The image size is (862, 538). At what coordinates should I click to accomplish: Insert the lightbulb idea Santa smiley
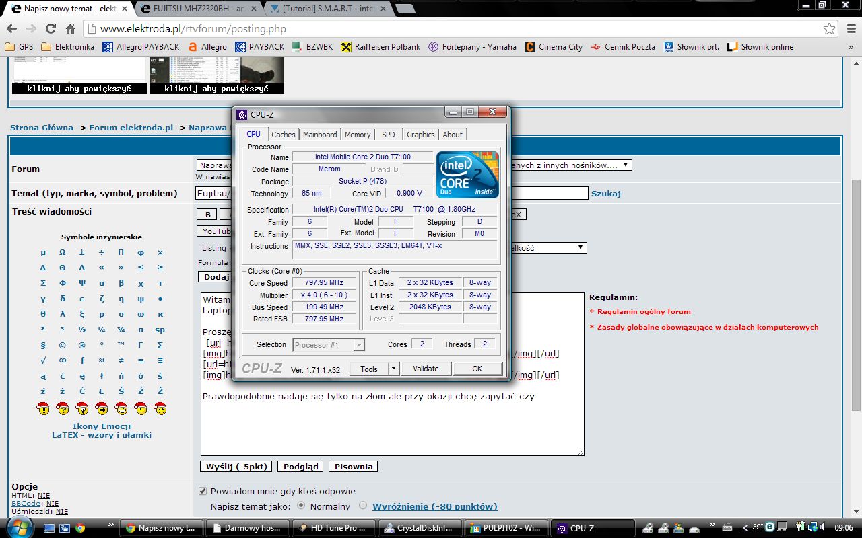tap(82, 408)
